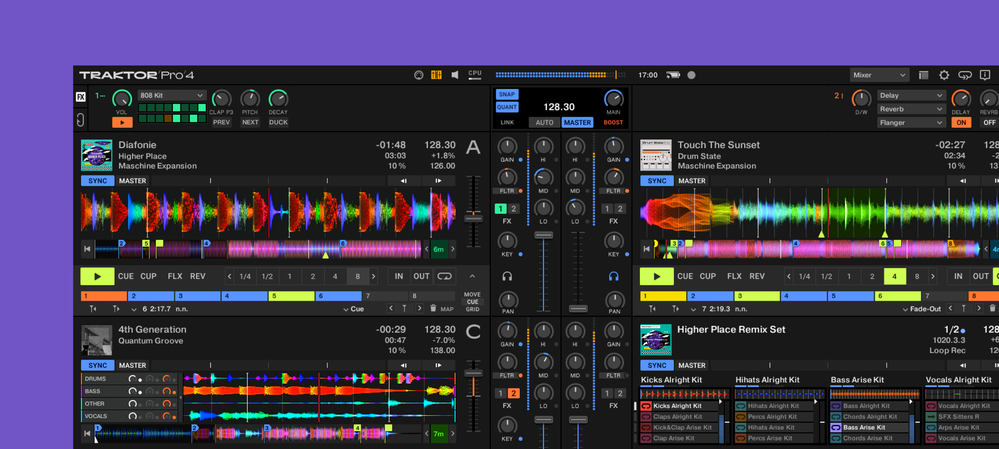
Task: Toggle blue headphone cue for deck B
Action: (x=614, y=276)
